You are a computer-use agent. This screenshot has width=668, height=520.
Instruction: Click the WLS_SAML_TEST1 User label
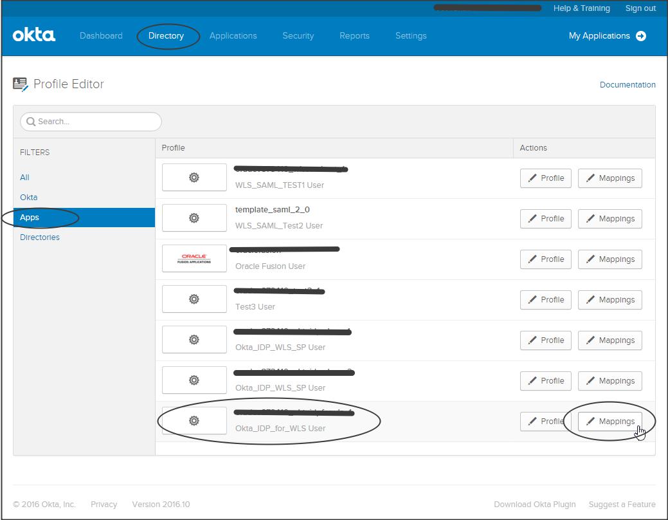click(x=280, y=185)
